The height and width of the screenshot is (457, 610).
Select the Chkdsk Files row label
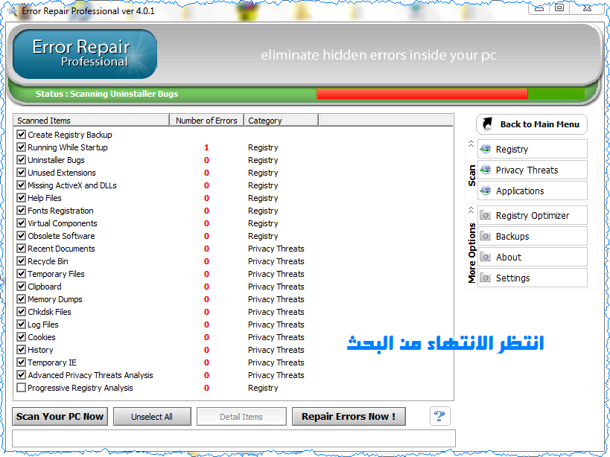tap(49, 312)
